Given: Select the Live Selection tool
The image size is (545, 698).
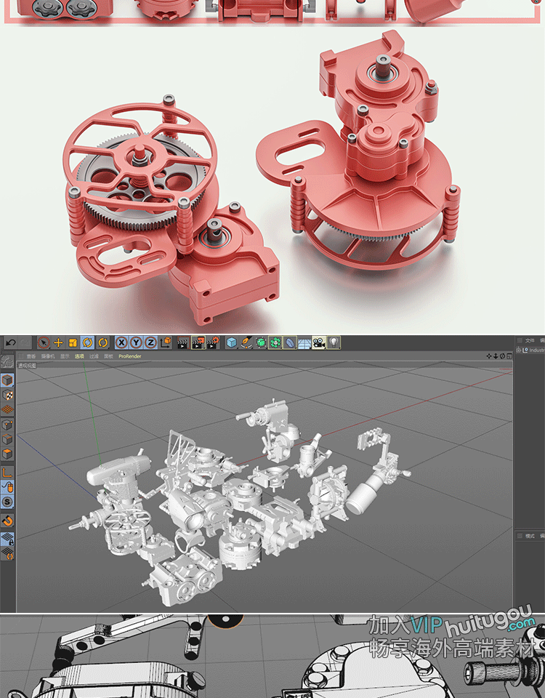Looking at the screenshot, I should 44,342.
